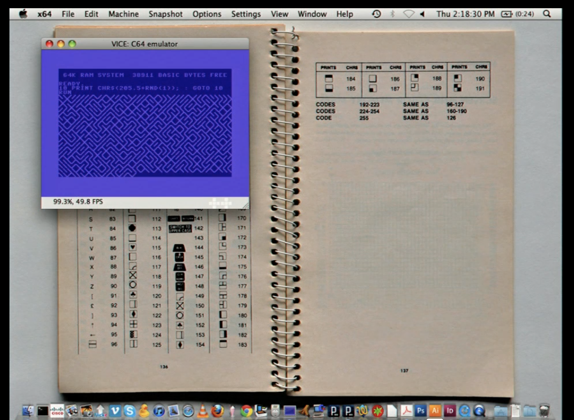Open the Vimeo dock icon
Viewport: 574px width, 420px height.
[x=115, y=411]
